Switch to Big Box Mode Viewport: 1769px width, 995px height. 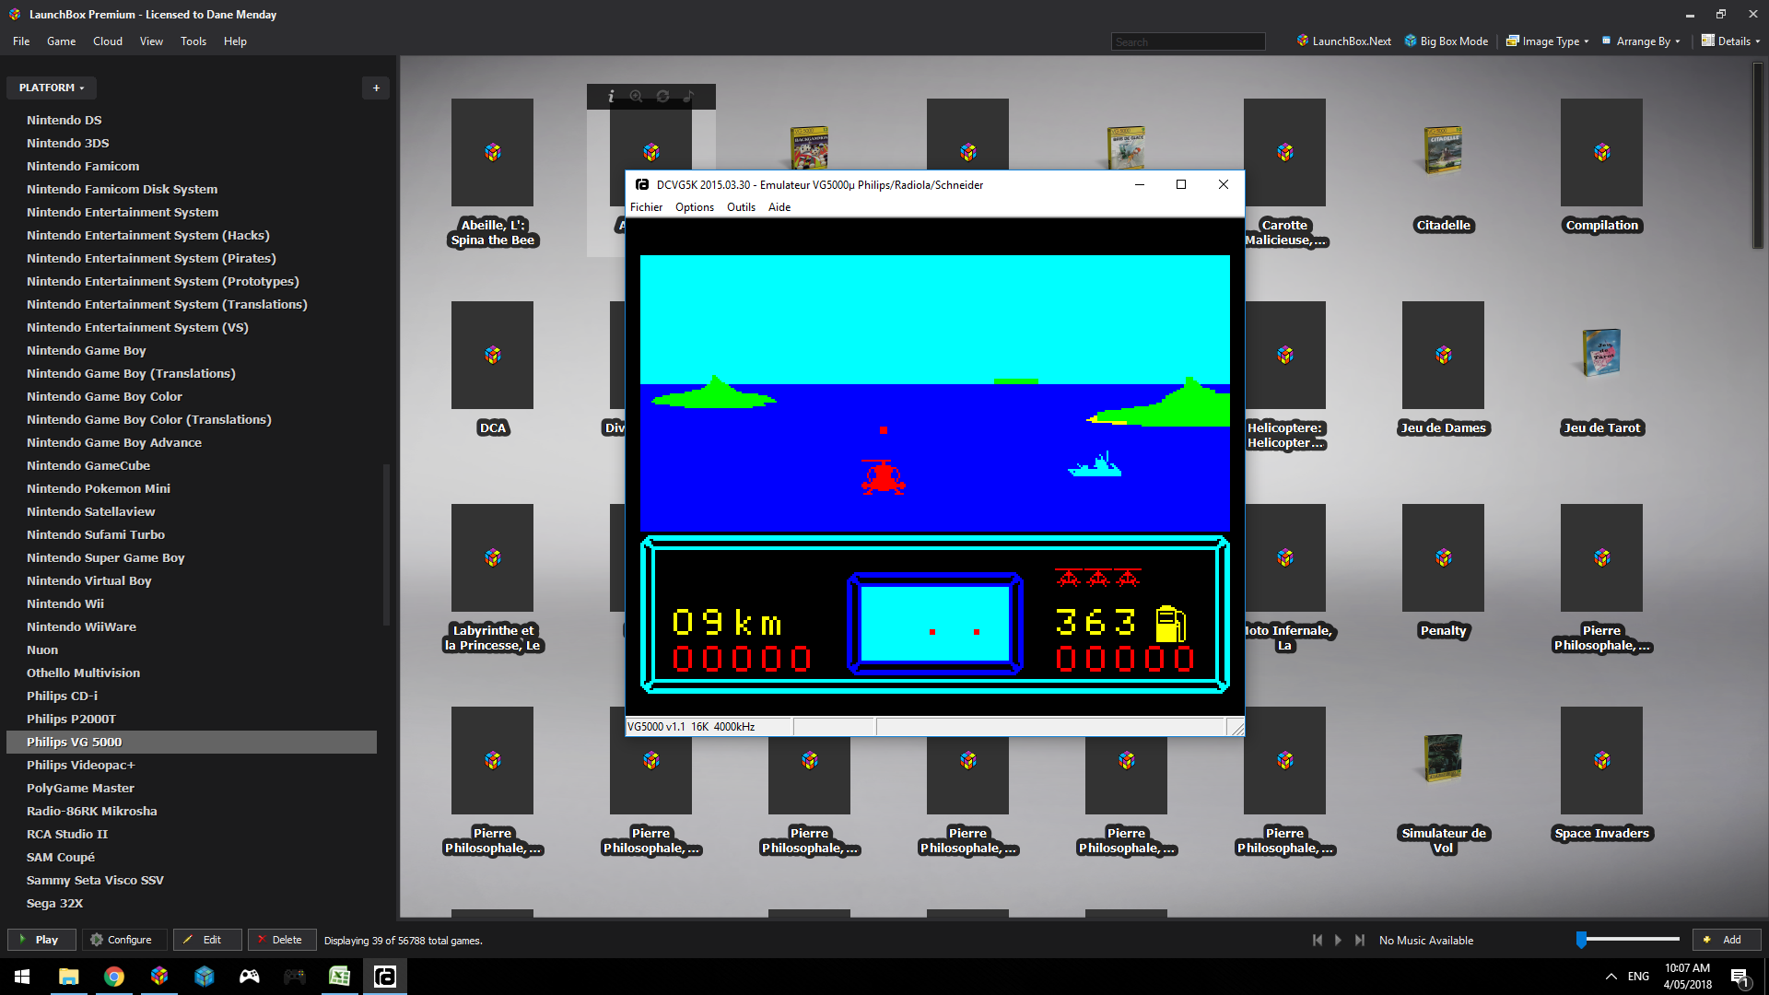coord(1446,41)
